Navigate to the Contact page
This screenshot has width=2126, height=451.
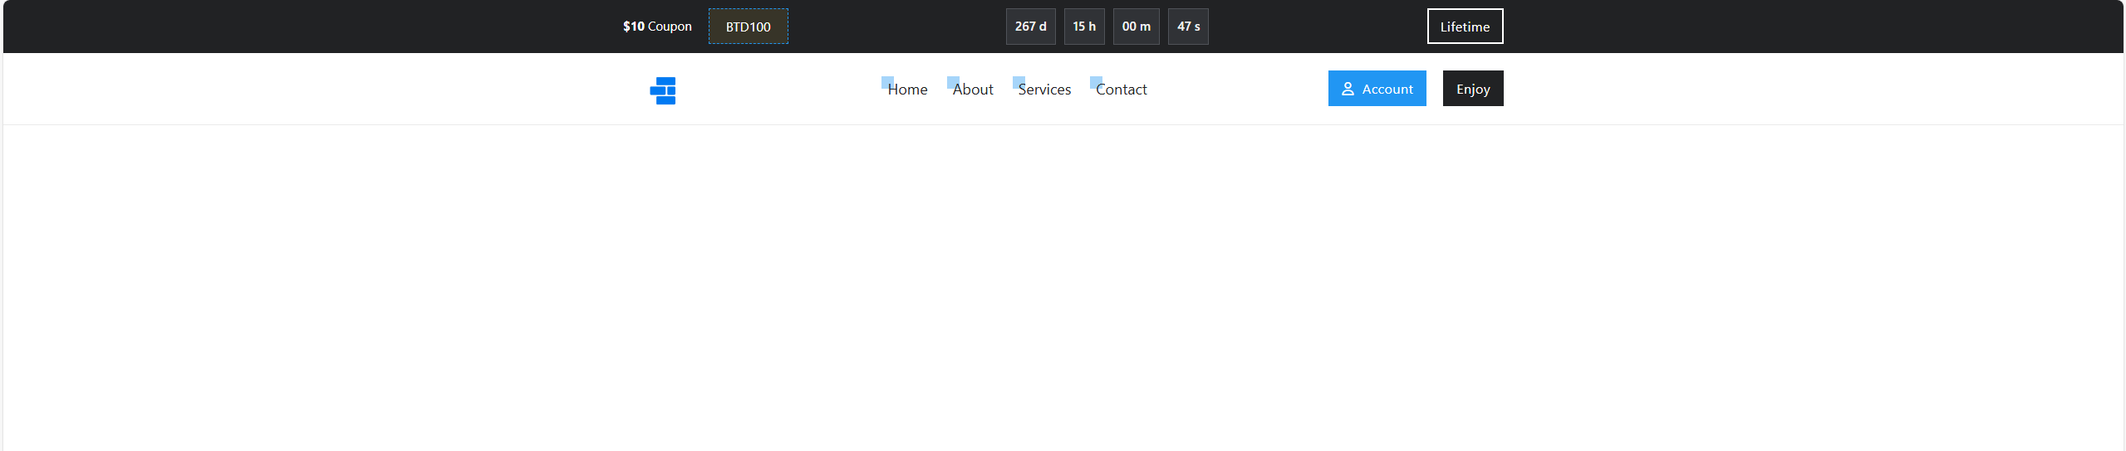coord(1121,89)
